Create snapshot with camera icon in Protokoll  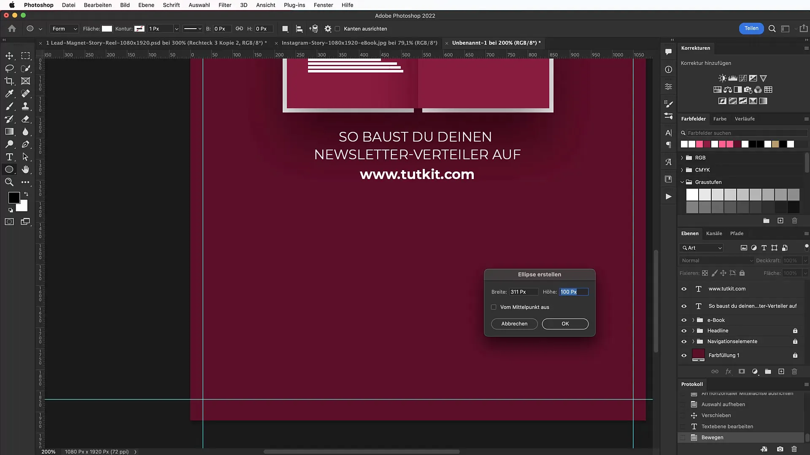tap(780, 449)
